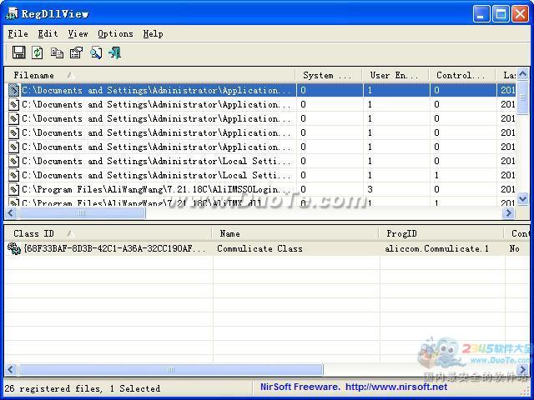The height and width of the screenshot is (400, 534).
Task: Sort by the ProgID column header
Action: (x=441, y=233)
